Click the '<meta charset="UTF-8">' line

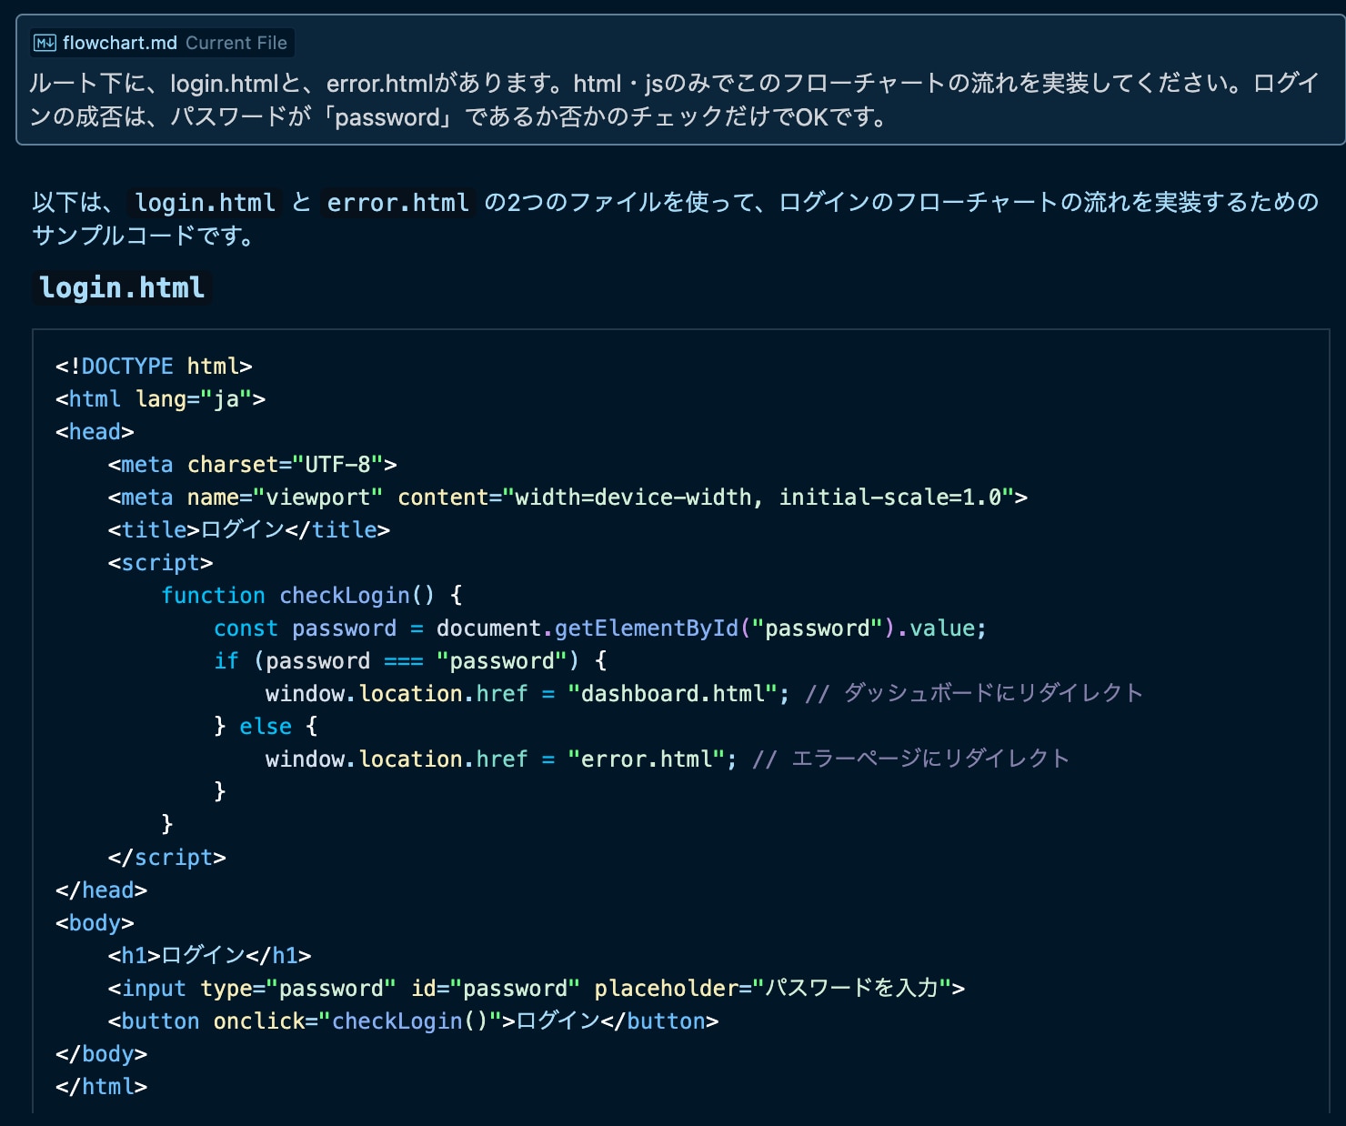tap(253, 464)
